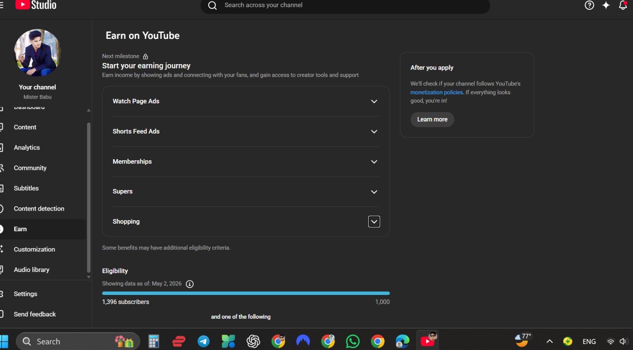Image resolution: width=633 pixels, height=350 pixels.
Task: Click the 1,396 subscribers text
Action: pyautogui.click(x=125, y=302)
